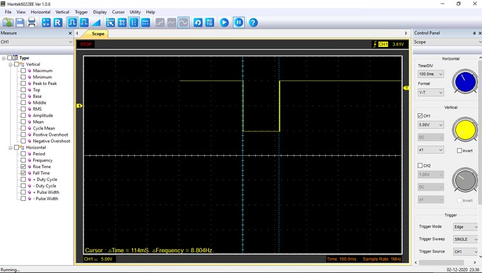
Task: Check the Frequency measurement box
Action: point(23,160)
